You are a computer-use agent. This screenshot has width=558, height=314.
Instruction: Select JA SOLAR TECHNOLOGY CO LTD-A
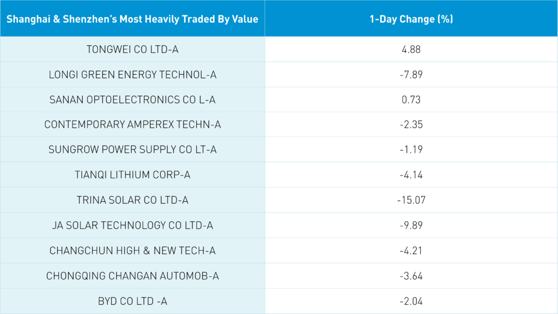[x=132, y=225]
